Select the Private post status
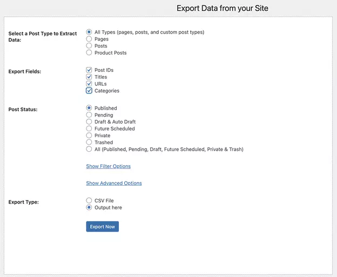The height and width of the screenshot is (277, 337). coord(89,136)
